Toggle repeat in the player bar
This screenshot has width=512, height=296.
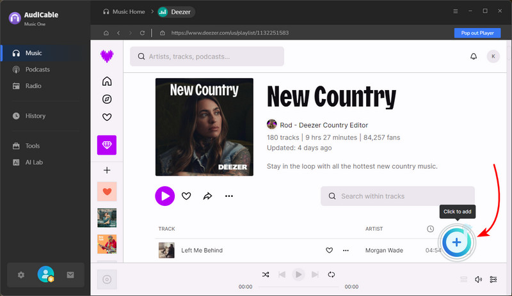332,274
